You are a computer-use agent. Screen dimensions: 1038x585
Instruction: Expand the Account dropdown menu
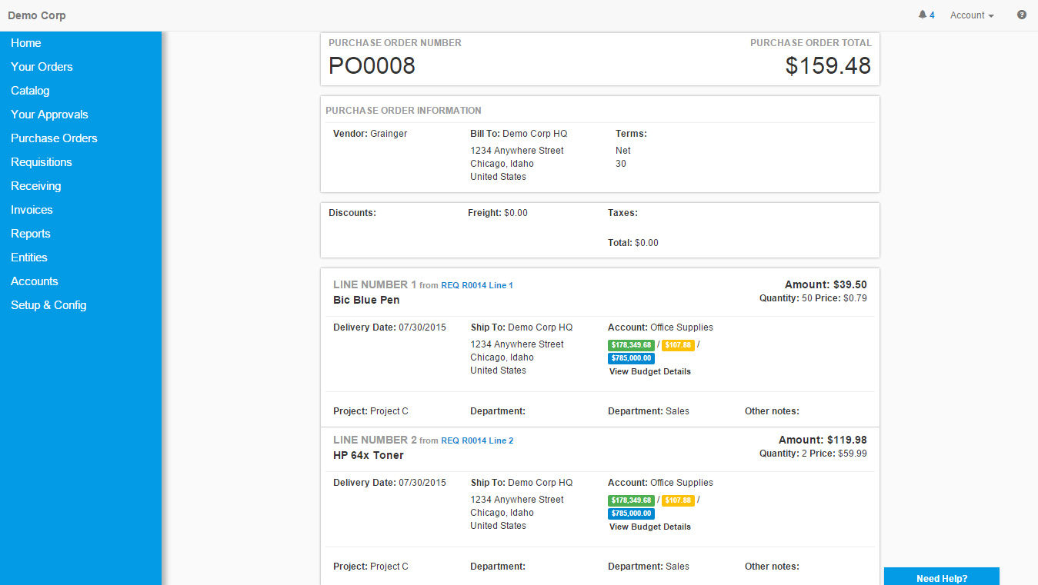(971, 15)
